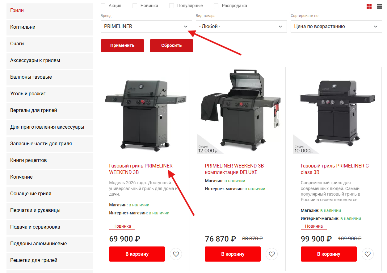Open the Очаги category
The height and width of the screenshot is (273, 387).
(x=50, y=44)
